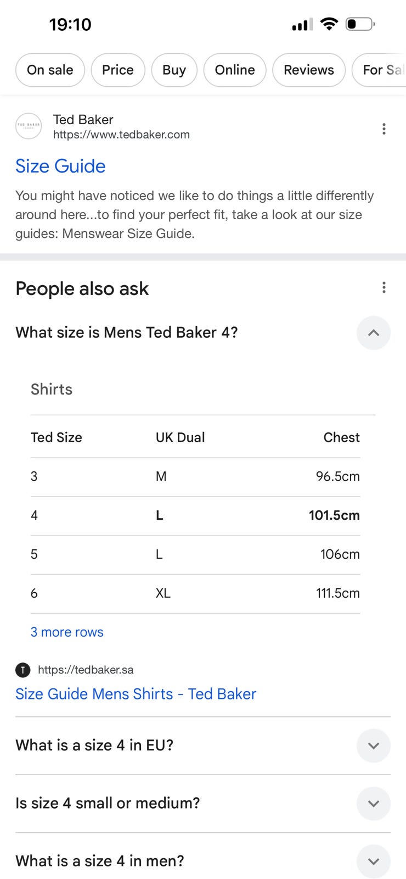This screenshot has width=406, height=879.
Task: Open 'Size Guide Mens Shirts - Ted Baker' link
Action: tap(136, 694)
